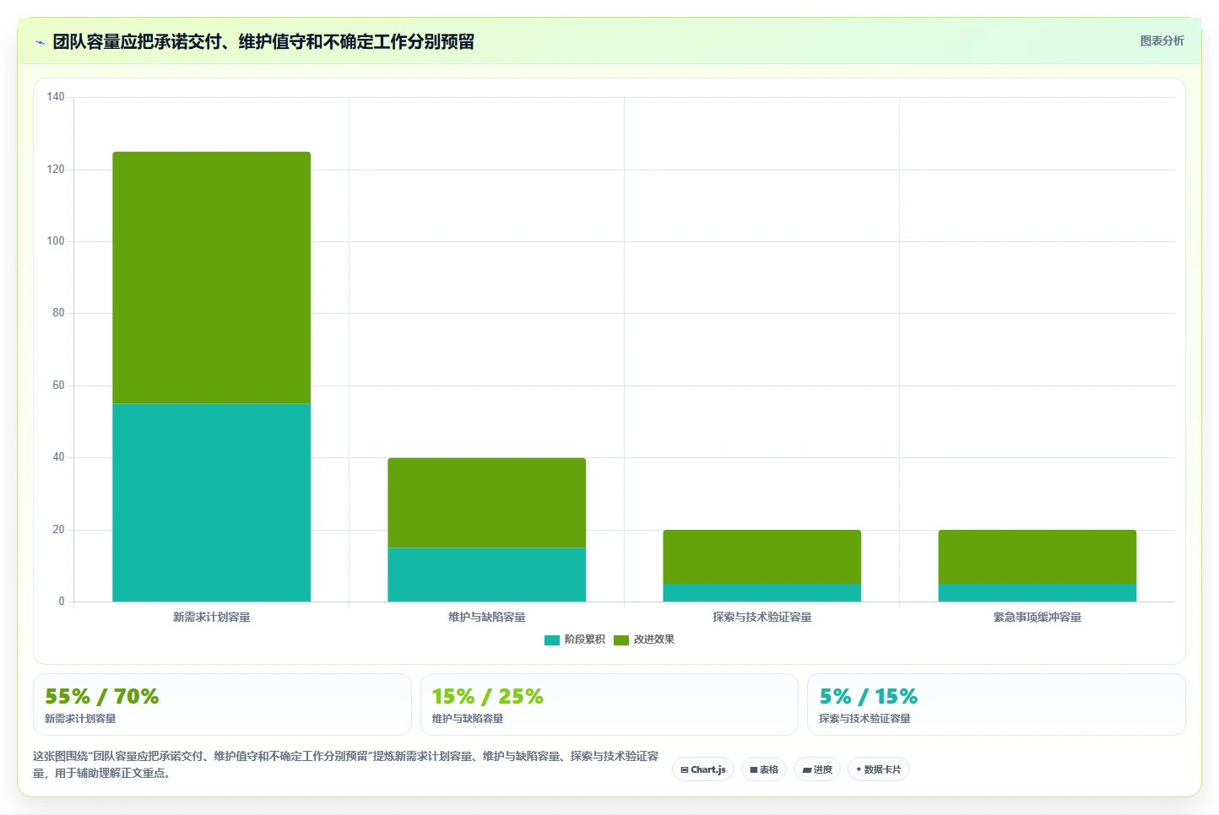
Task: Select the green segment of 新需求计划容量 bar
Action: [211, 278]
